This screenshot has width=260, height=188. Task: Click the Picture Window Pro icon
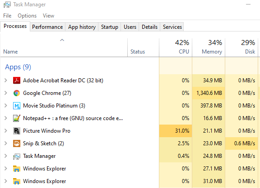(17, 131)
